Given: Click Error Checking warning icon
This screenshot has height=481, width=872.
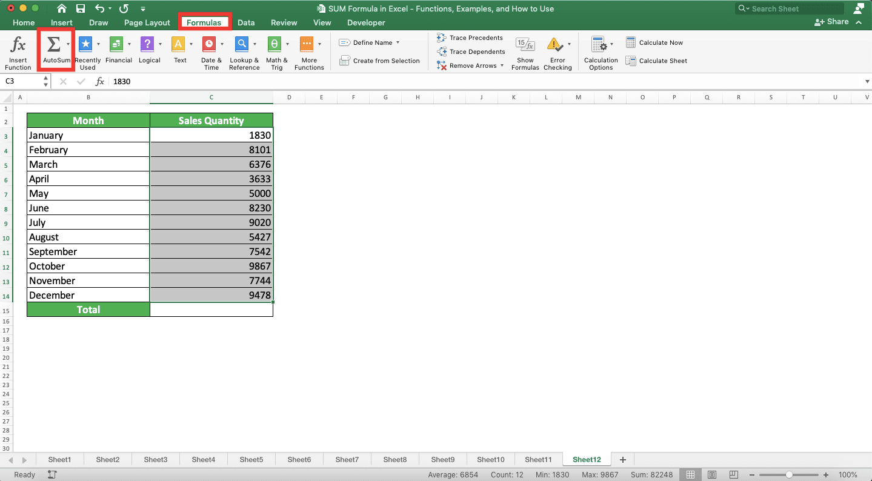Looking at the screenshot, I should click(x=554, y=44).
